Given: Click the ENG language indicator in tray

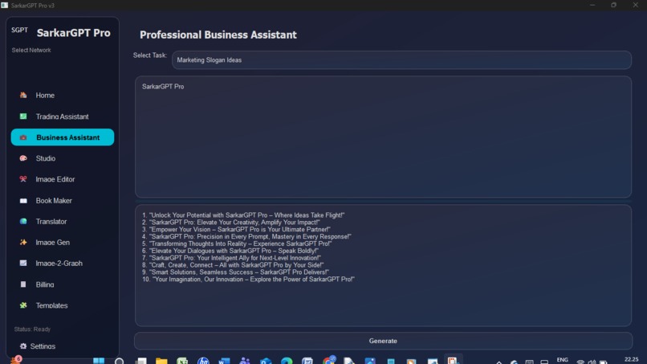Looking at the screenshot, I should pyautogui.click(x=563, y=360).
